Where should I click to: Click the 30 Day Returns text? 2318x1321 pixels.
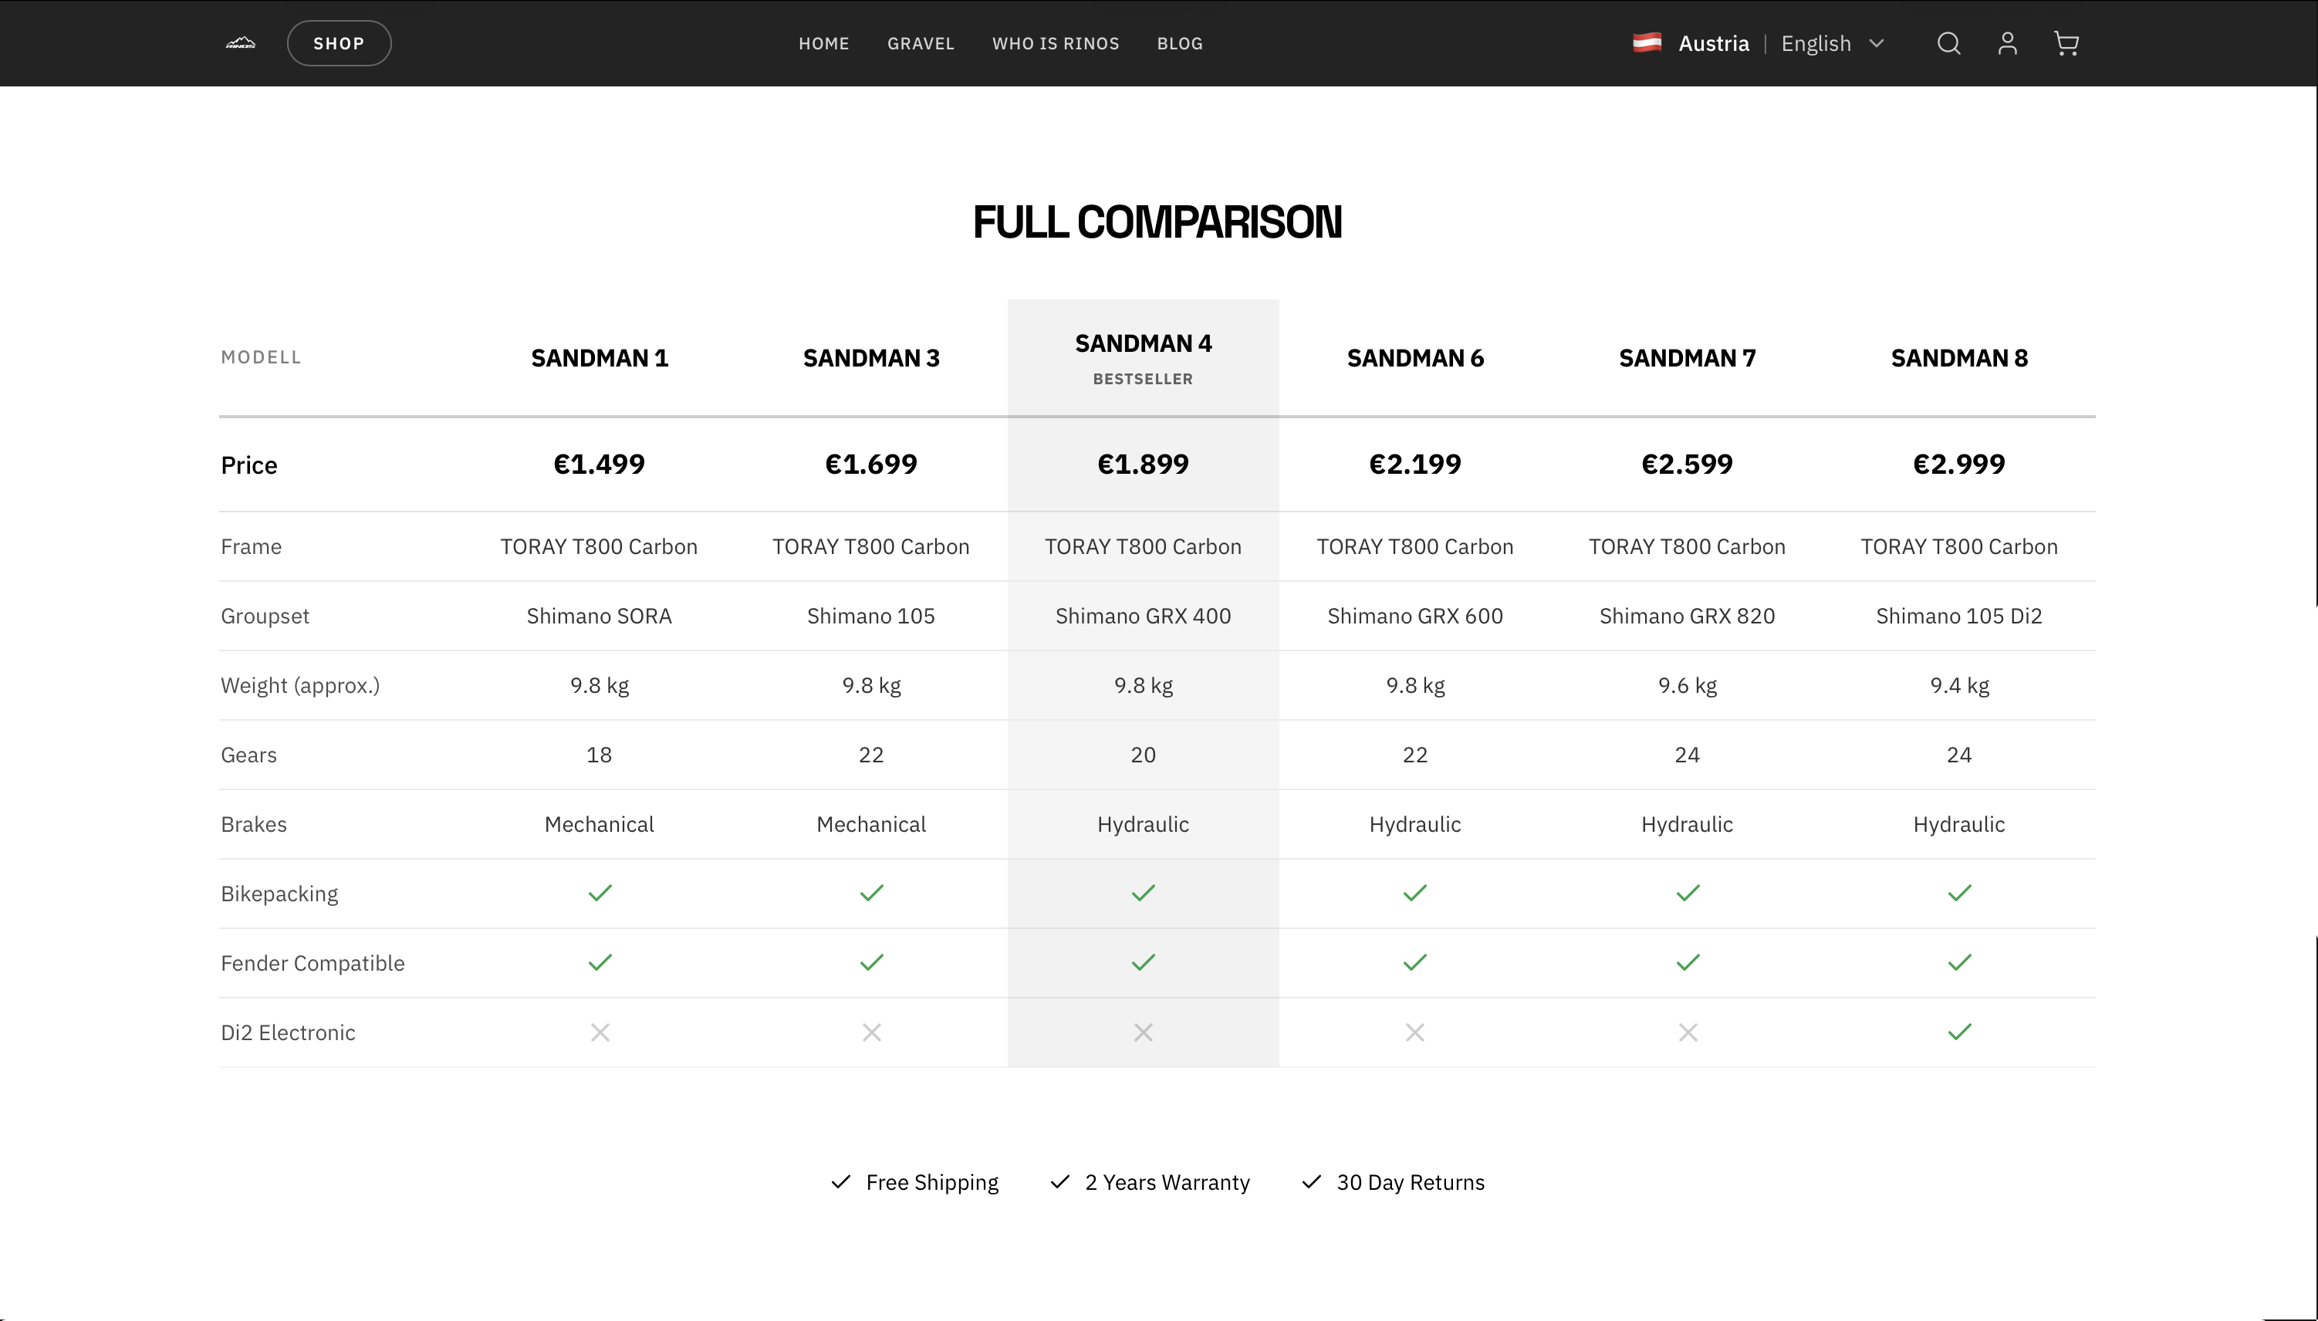1411,1183
